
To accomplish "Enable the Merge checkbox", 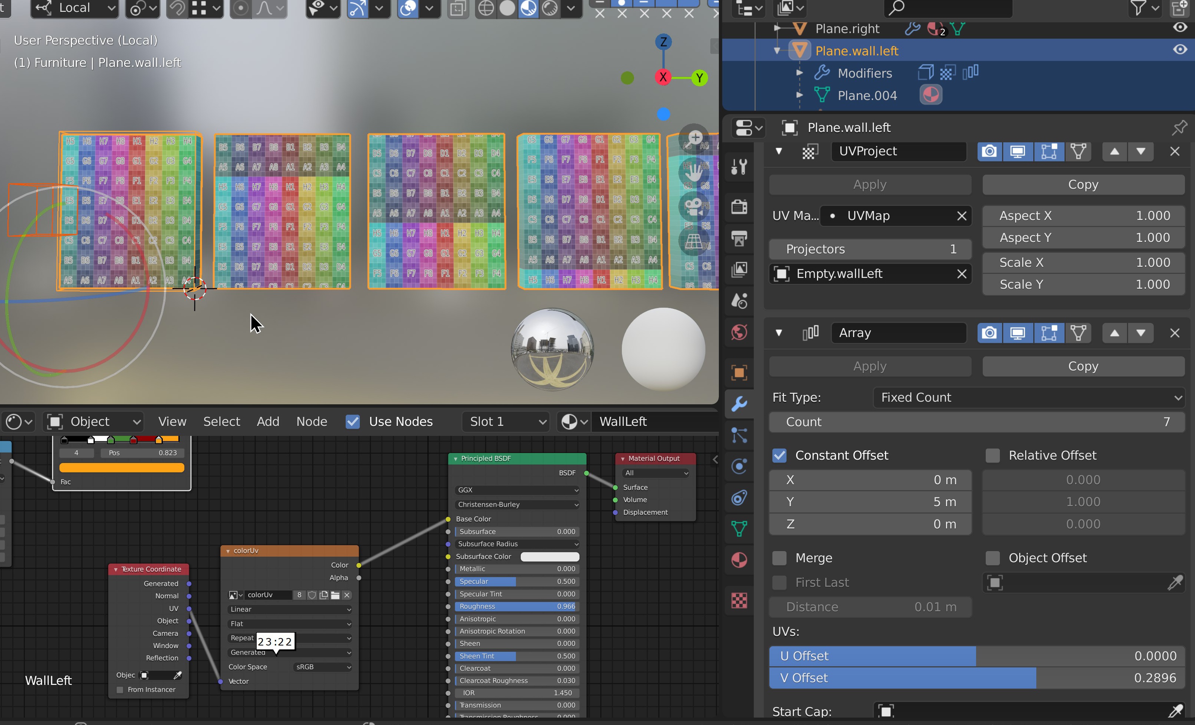I will pyautogui.click(x=779, y=558).
